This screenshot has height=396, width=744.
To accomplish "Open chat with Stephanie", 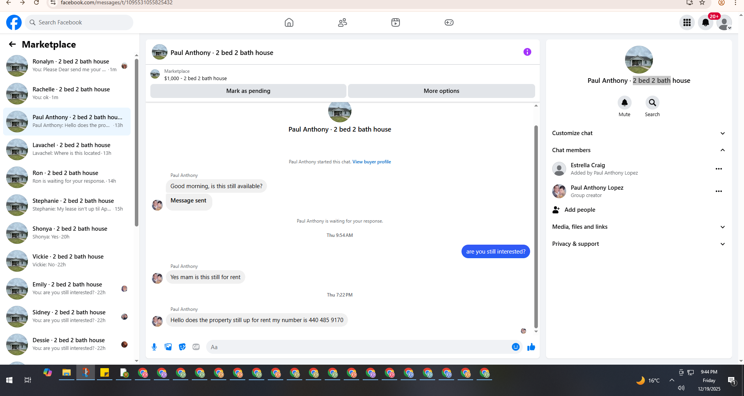I will 67,205.
